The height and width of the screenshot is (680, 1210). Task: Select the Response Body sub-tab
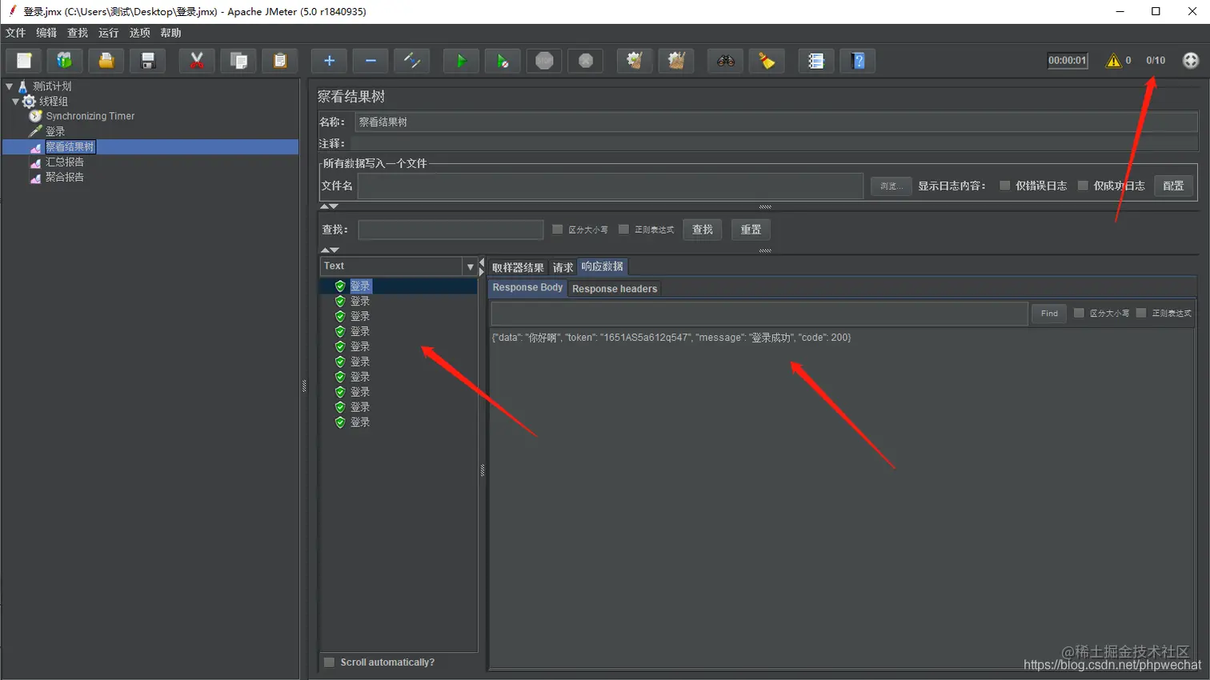(x=527, y=288)
